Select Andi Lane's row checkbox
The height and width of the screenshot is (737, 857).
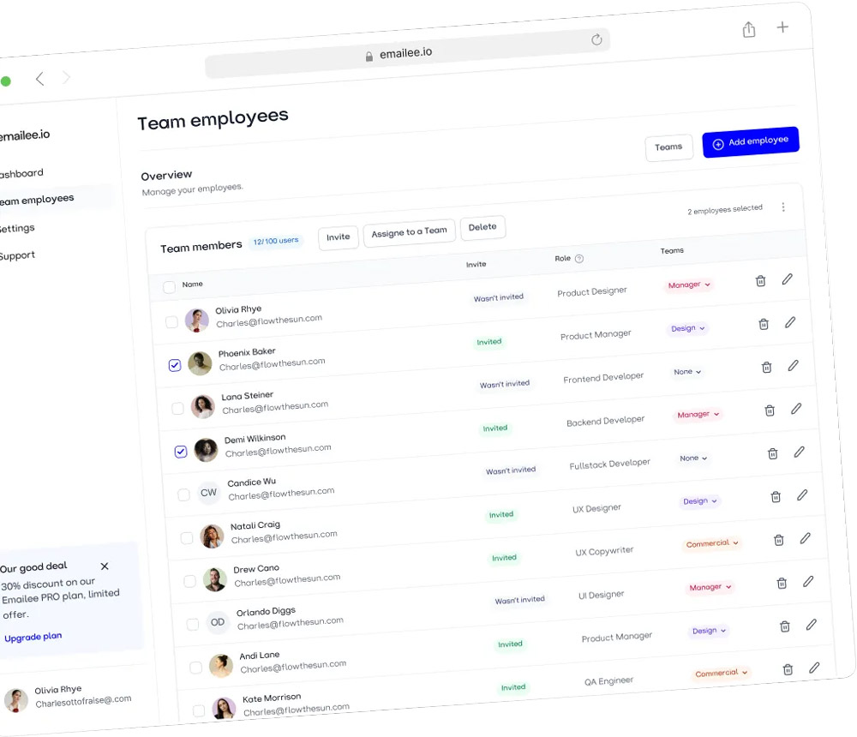point(195,667)
